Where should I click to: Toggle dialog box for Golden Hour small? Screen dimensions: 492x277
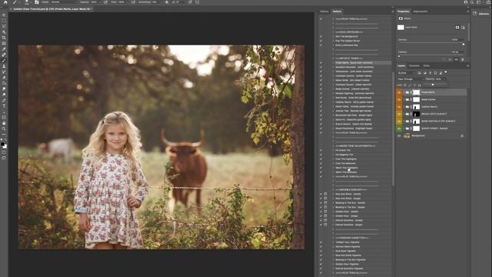pyautogui.click(x=325, y=212)
